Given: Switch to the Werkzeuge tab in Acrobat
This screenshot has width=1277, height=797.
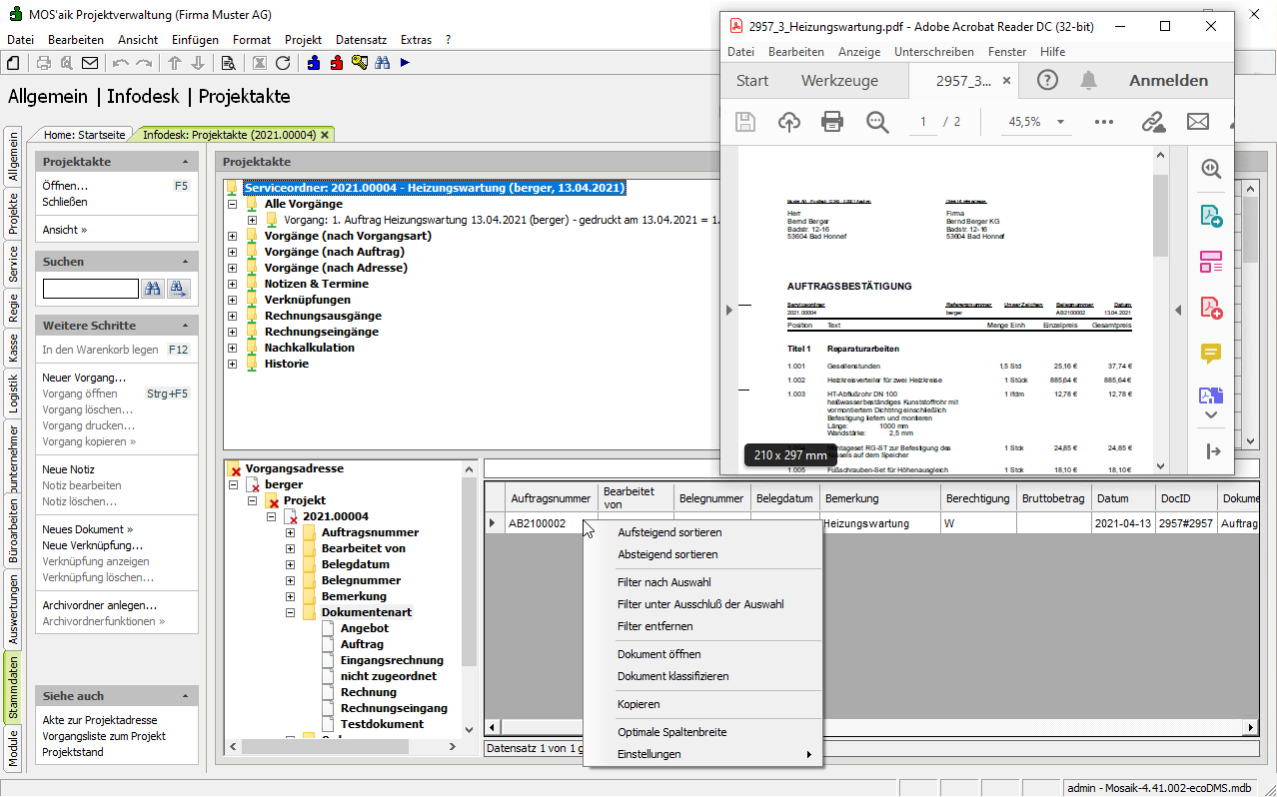Looking at the screenshot, I should [x=839, y=81].
